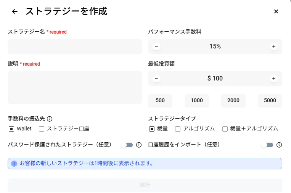Click info icon for 口座履歴をインポート
This screenshot has height=193, width=291.
click(x=279, y=145)
